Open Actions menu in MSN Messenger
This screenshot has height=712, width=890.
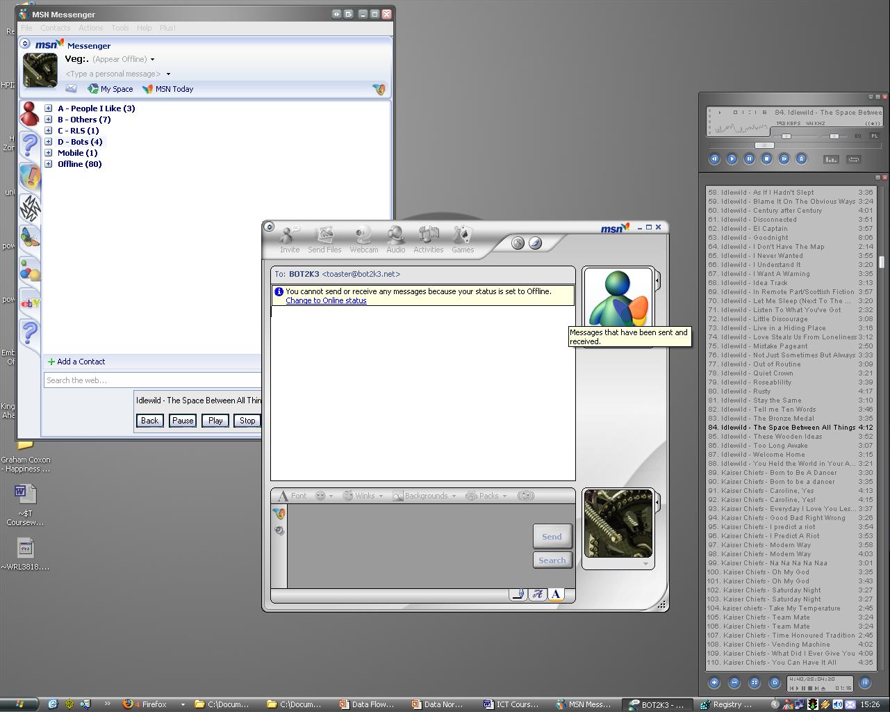click(x=90, y=28)
